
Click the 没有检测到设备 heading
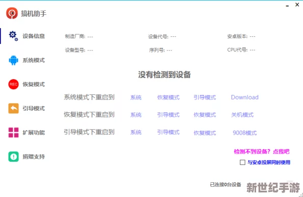click(164, 75)
